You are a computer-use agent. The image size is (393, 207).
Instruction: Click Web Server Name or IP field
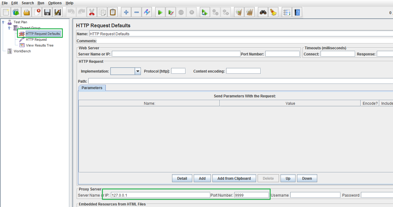click(x=176, y=54)
